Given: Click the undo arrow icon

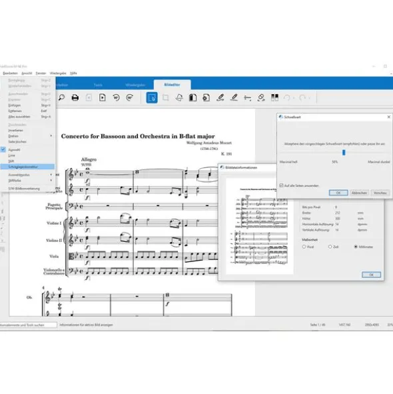Looking at the screenshot, I should click(287, 97).
